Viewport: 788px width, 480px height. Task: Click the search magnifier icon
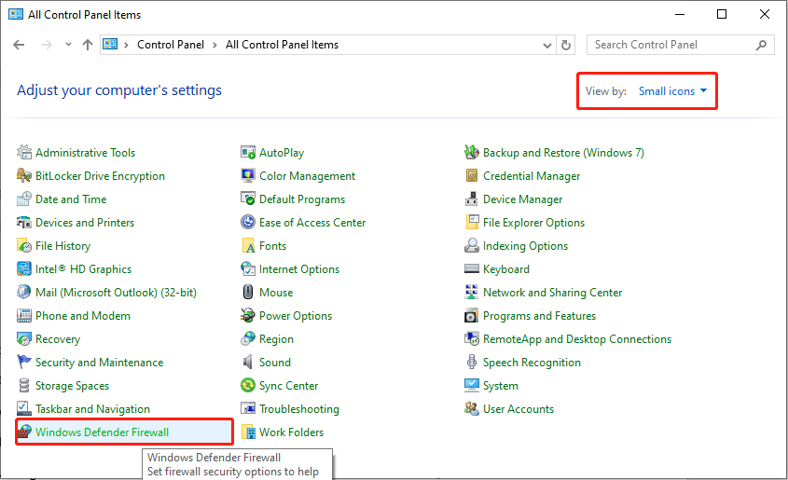click(x=761, y=45)
